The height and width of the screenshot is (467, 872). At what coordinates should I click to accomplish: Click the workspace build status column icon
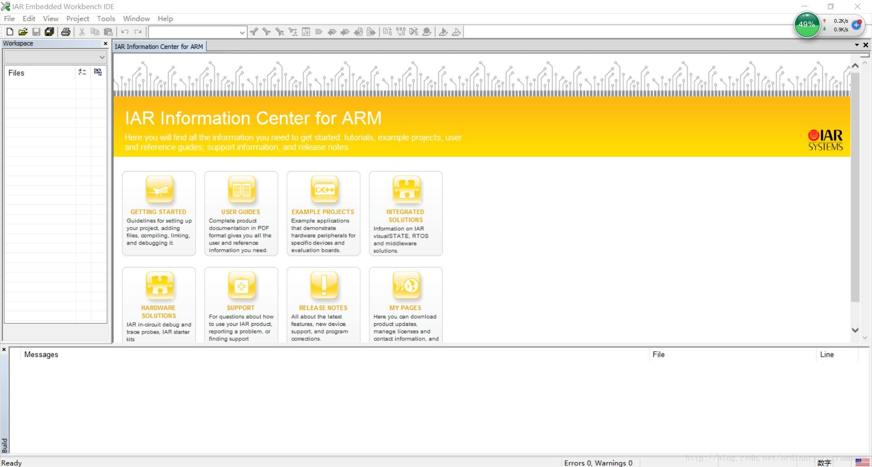[x=98, y=72]
